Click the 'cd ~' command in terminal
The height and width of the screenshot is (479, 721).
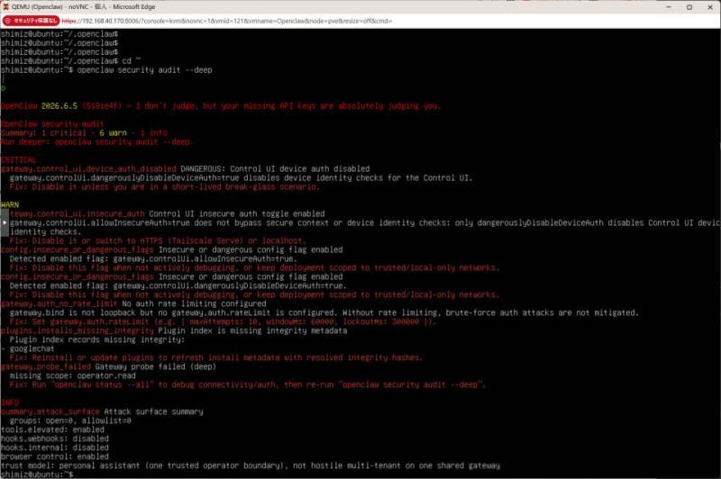pyautogui.click(x=132, y=61)
